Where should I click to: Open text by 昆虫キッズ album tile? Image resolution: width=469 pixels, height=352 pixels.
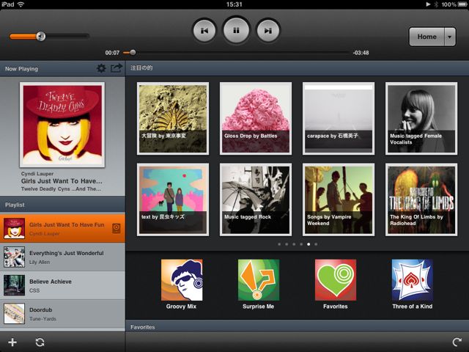pos(173,199)
